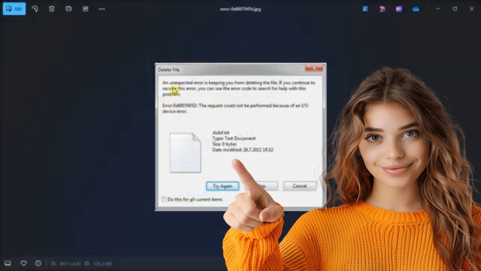Open the Edit image button
This screenshot has height=271, width=481.
[14, 9]
